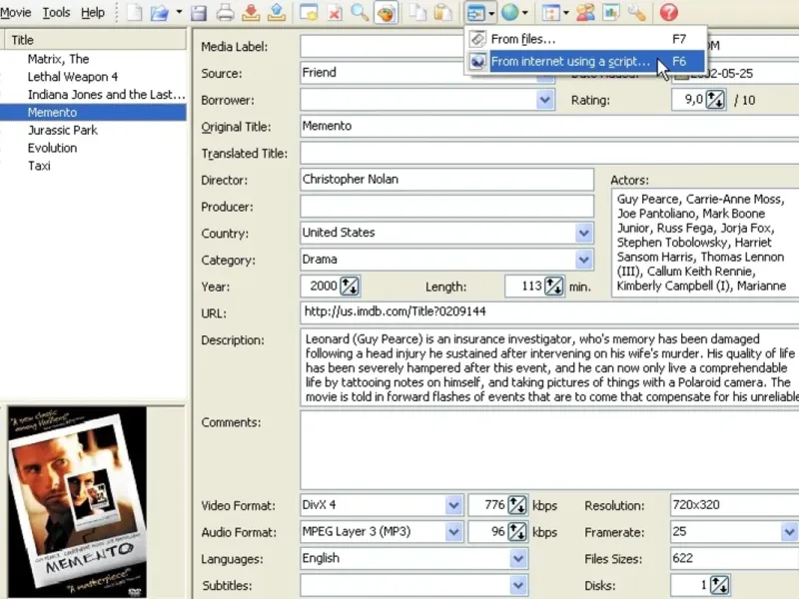Expand the Country dropdown
Screen dimensions: 799x599
pyautogui.click(x=584, y=233)
